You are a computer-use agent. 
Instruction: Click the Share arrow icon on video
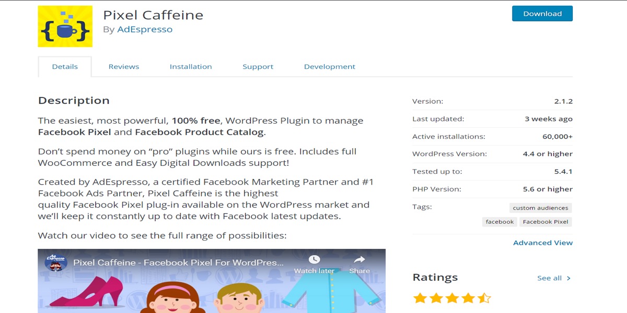pos(359,260)
